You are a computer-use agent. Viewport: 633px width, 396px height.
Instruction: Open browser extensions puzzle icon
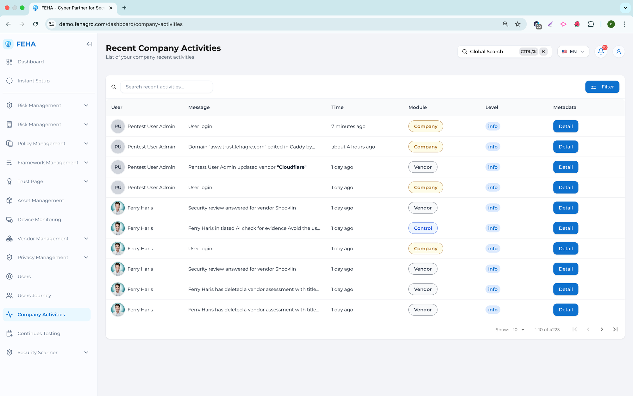(591, 24)
